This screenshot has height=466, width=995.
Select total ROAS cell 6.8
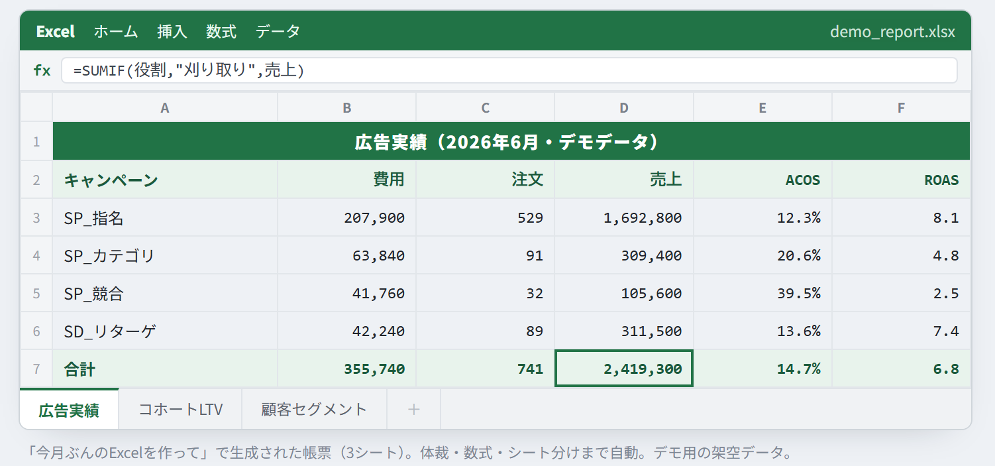(901, 369)
